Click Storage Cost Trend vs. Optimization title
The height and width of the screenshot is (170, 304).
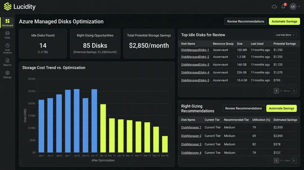click(x=54, y=68)
